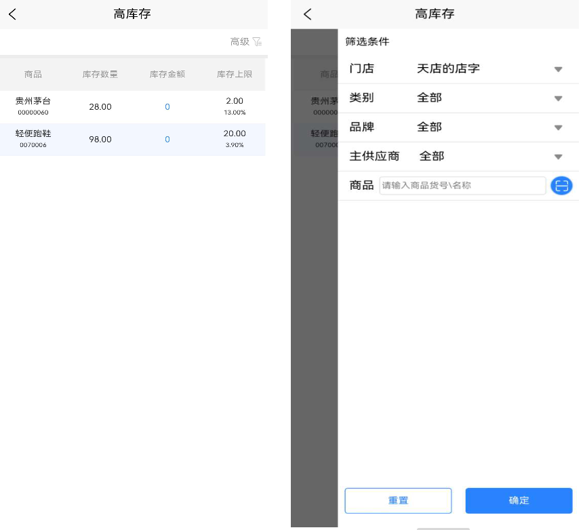Select product code 0070006

(x=33, y=145)
